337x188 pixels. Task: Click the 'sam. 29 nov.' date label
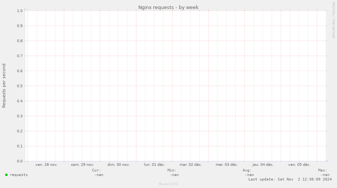[x=83, y=165]
